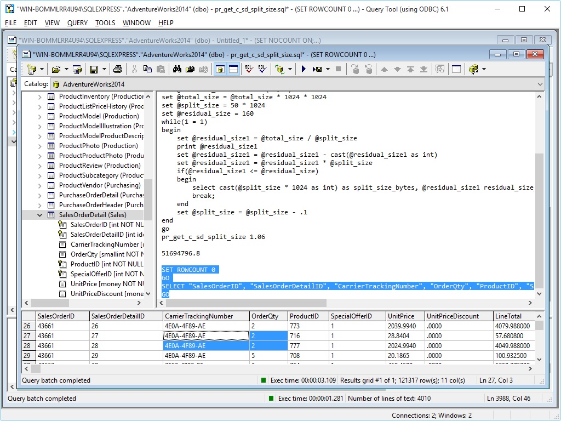Click the execute and save results icon

(x=317, y=69)
